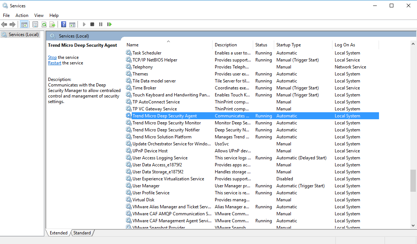Sort services by the Name column header
The height and width of the screenshot is (244, 417).
[132, 45]
